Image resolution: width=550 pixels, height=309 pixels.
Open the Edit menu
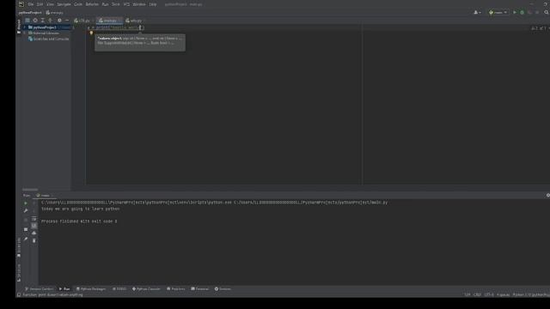[40, 4]
